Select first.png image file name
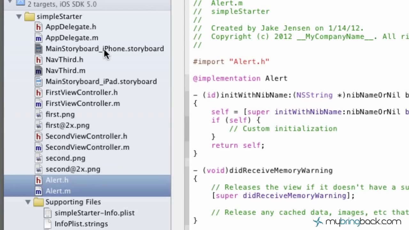409x230 pixels. pyautogui.click(x=60, y=115)
